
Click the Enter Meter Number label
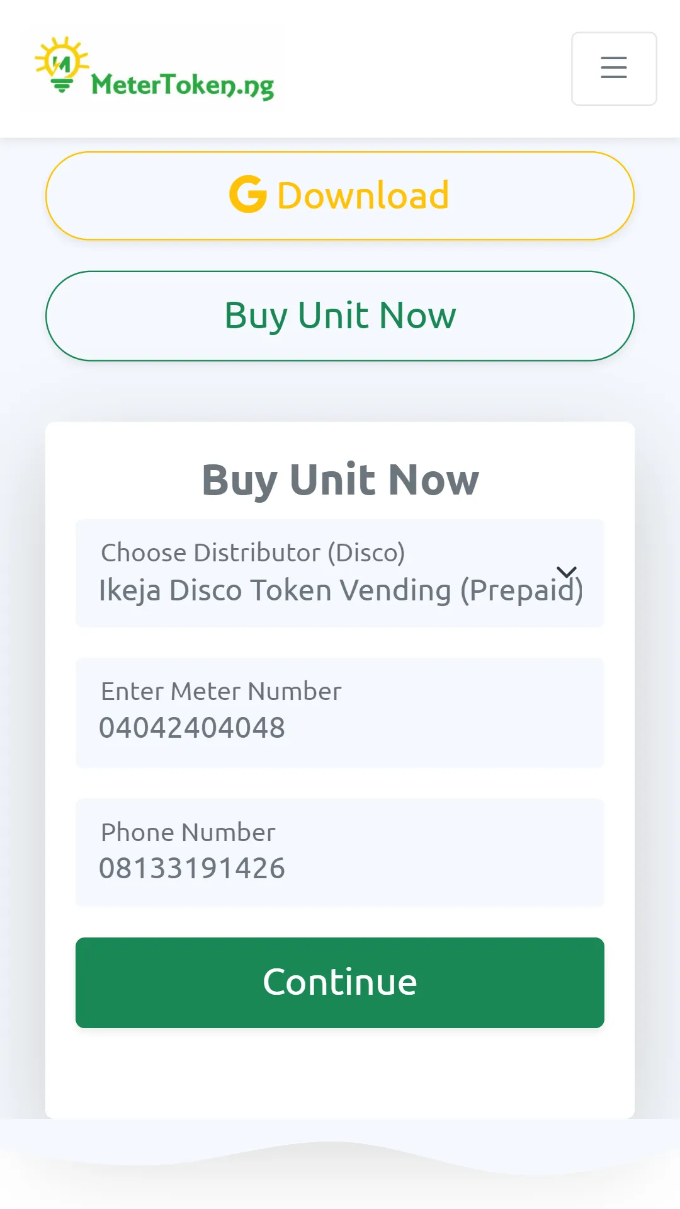pos(221,691)
